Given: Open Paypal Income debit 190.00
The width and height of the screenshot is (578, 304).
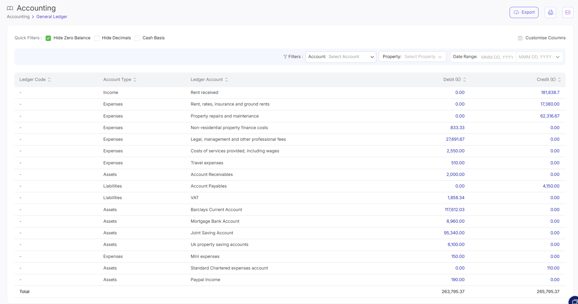Looking at the screenshot, I should (x=458, y=280).
